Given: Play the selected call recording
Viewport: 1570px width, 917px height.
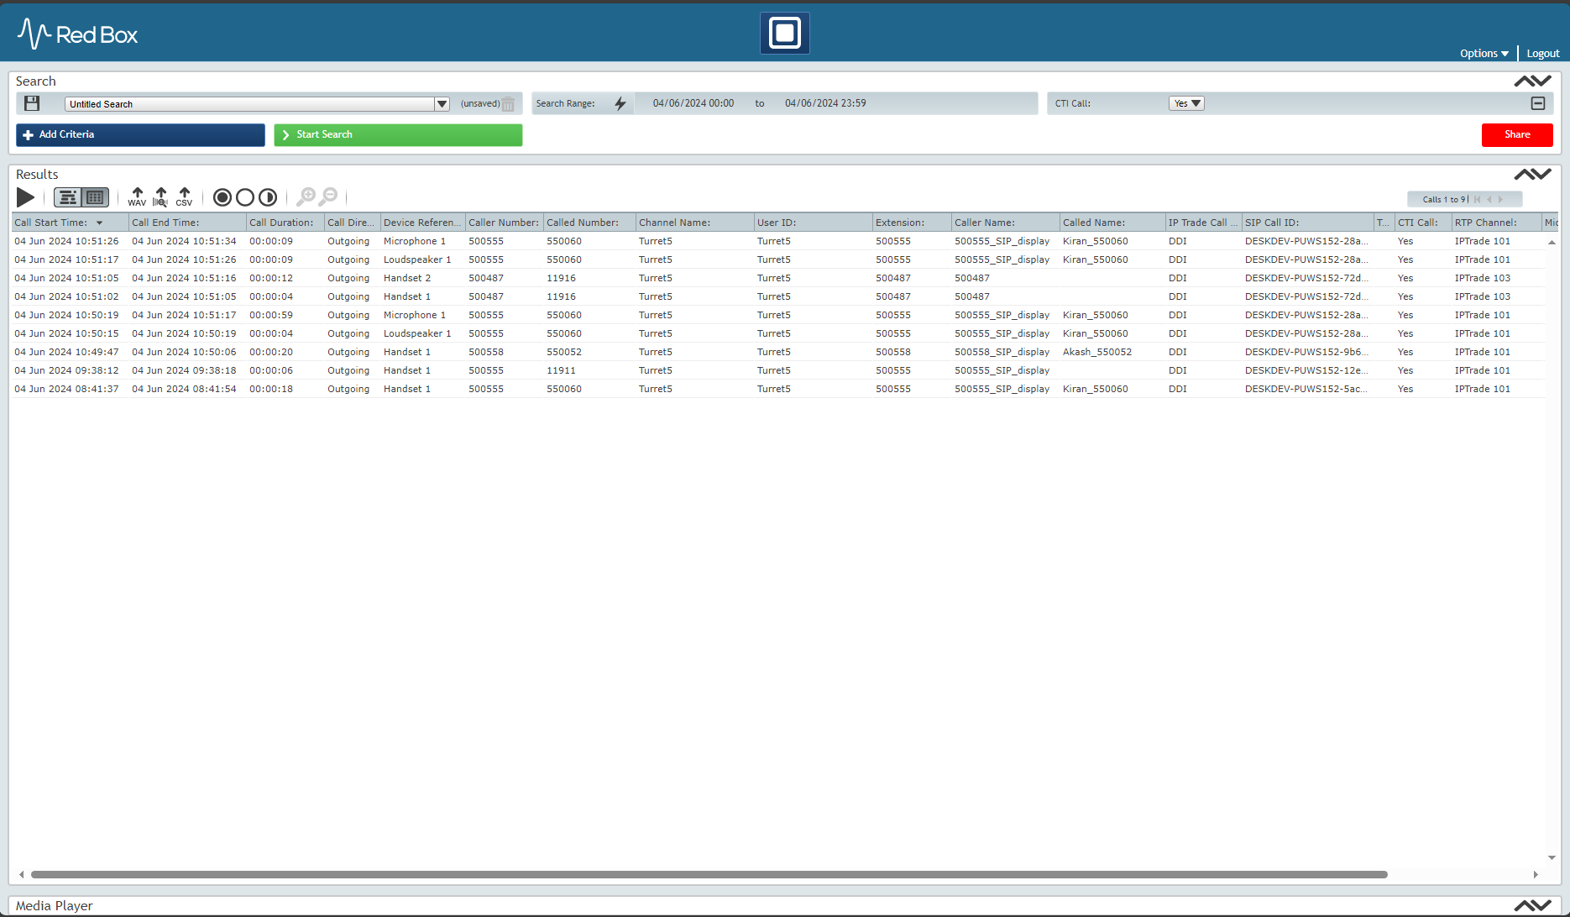Looking at the screenshot, I should 26,197.
